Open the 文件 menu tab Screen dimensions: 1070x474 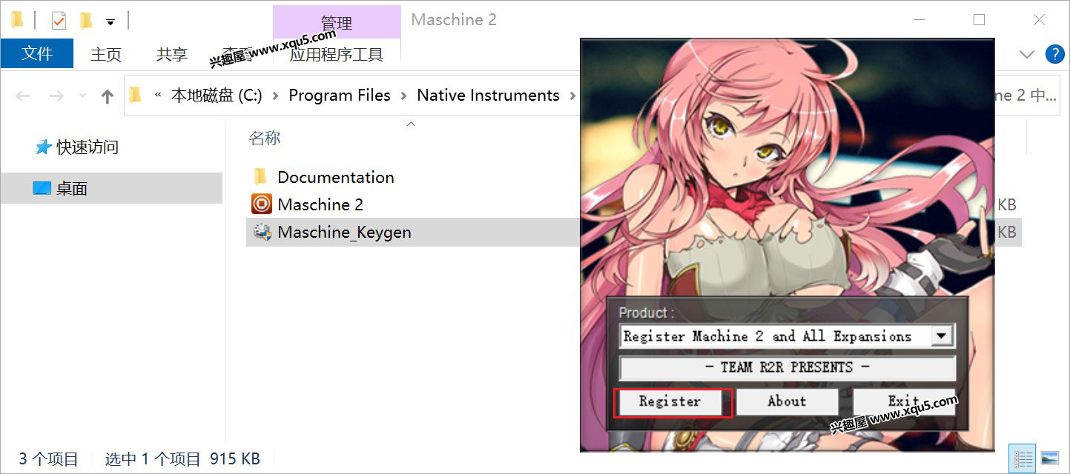pyautogui.click(x=37, y=54)
